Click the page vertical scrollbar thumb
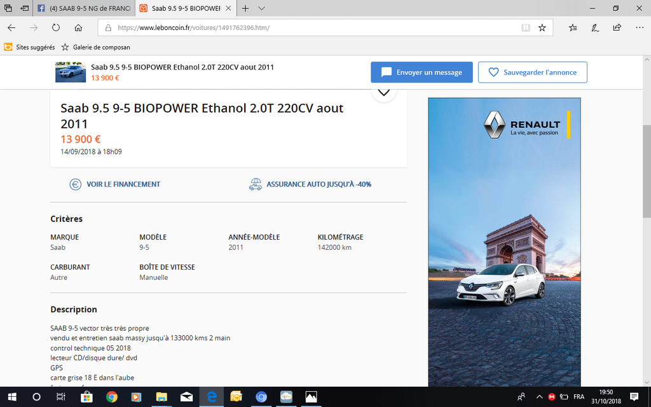The width and height of the screenshot is (651, 407). [647, 171]
